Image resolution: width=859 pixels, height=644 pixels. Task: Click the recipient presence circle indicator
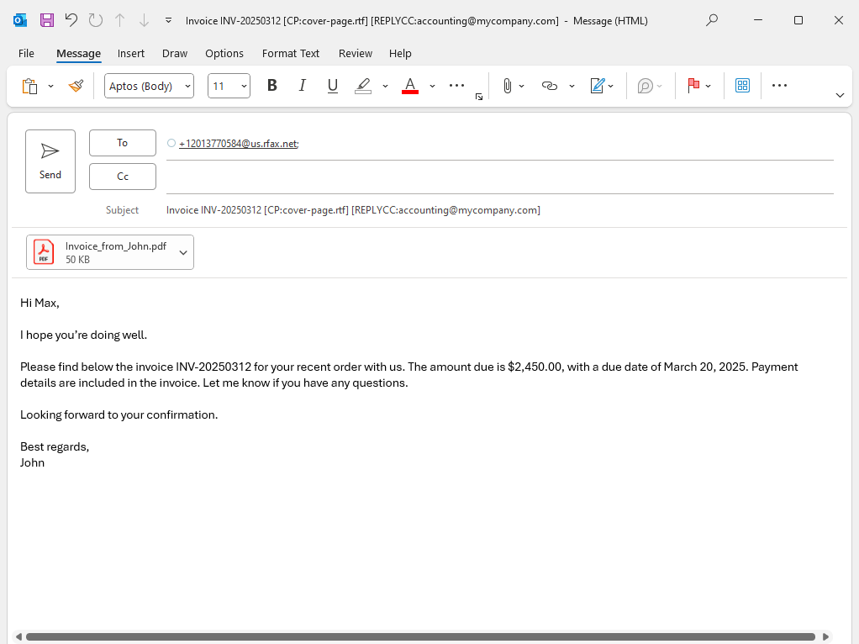171,143
